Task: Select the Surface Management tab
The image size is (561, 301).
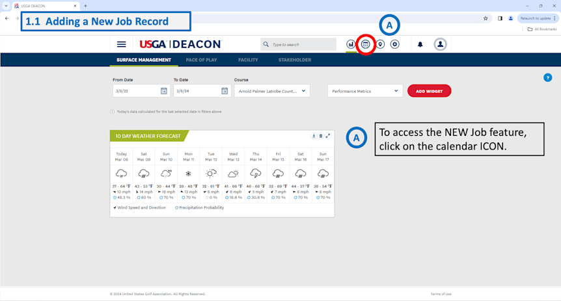Action: (x=144, y=60)
